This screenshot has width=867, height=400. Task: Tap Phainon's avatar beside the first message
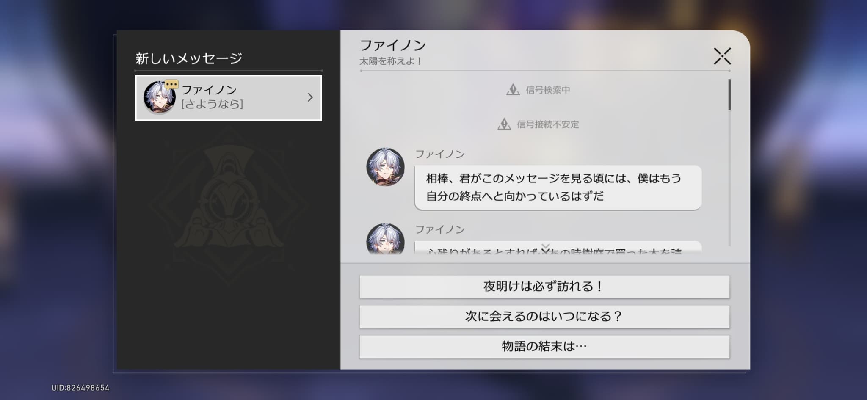pos(385,167)
